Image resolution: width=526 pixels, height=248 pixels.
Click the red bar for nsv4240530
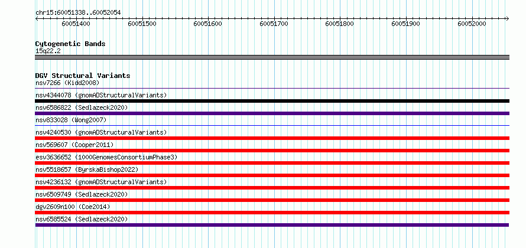tap(272, 138)
